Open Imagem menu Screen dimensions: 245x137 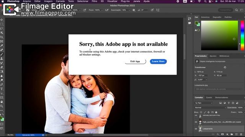pyautogui.click(x=48, y=1)
